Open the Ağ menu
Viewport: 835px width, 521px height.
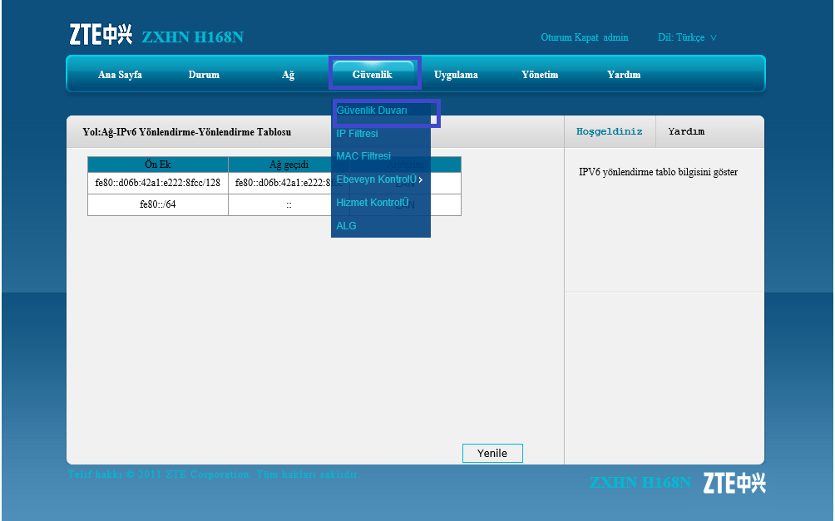(x=288, y=75)
